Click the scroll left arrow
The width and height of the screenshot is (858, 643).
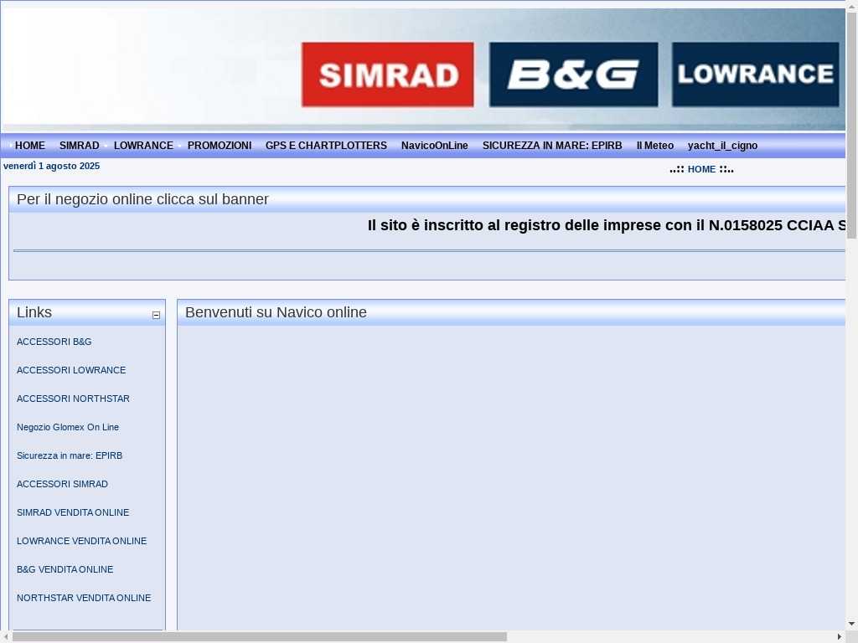click(6, 637)
